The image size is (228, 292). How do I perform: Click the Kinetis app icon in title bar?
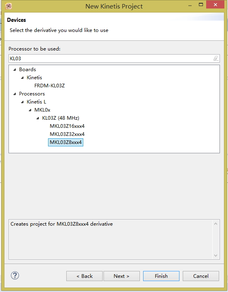[8, 6]
